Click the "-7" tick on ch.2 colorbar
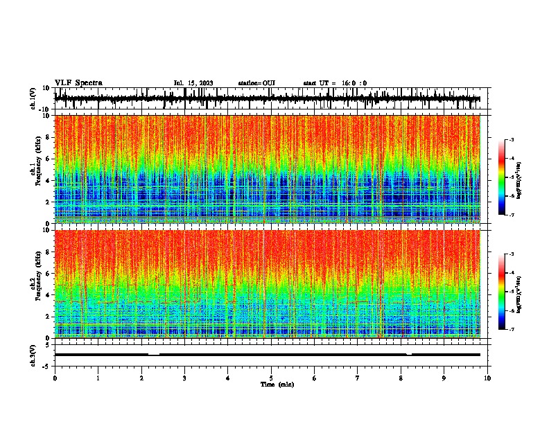The height and width of the screenshot is (424, 549). point(512,329)
